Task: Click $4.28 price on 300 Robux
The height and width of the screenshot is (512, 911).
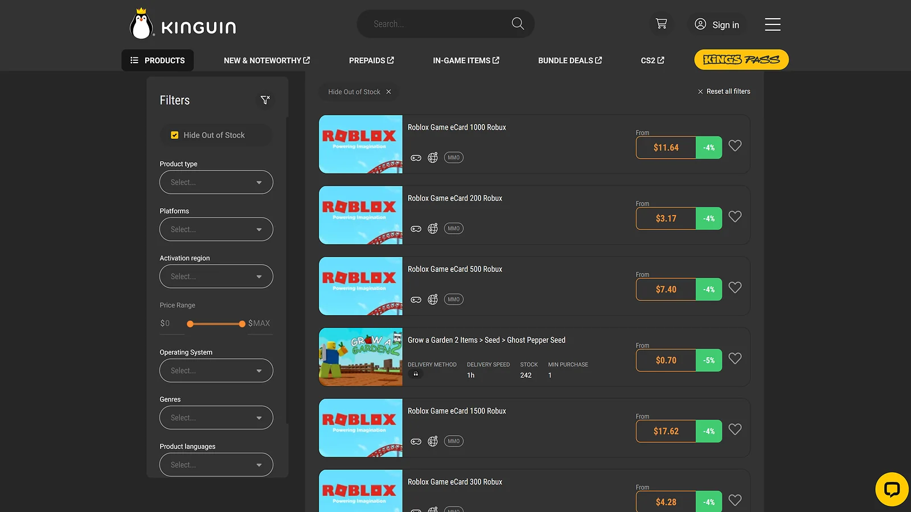Action: click(x=666, y=502)
